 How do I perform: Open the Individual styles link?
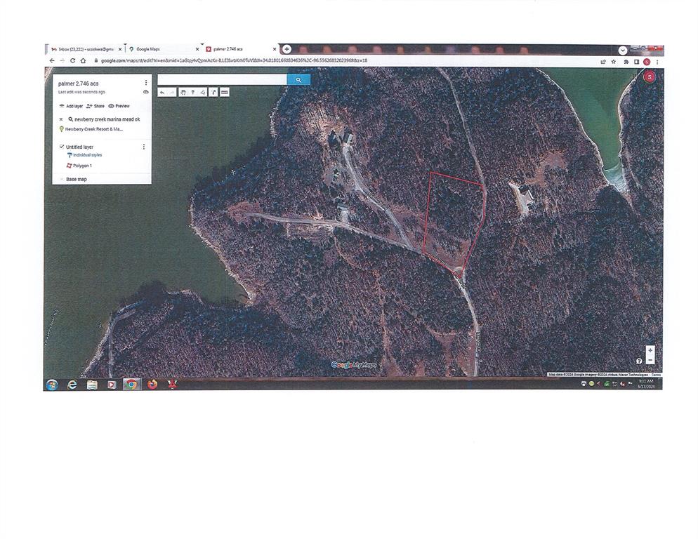point(88,155)
